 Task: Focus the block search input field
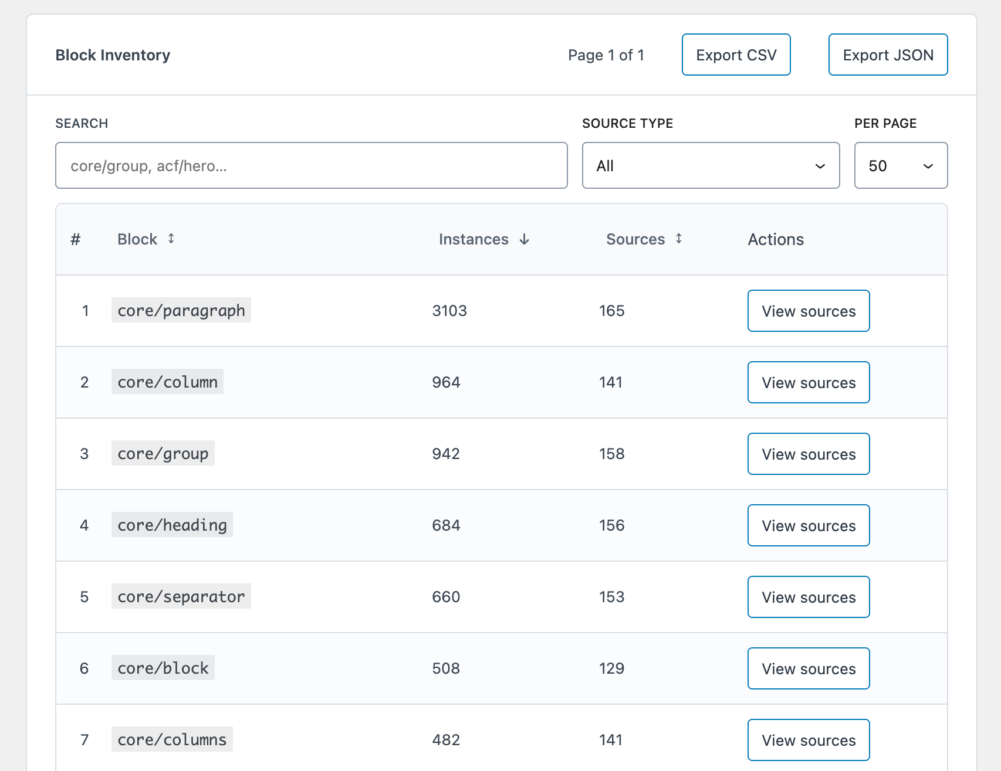click(x=312, y=165)
